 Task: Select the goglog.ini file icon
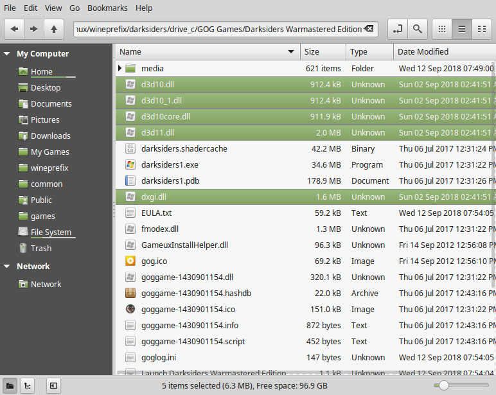[x=130, y=357]
